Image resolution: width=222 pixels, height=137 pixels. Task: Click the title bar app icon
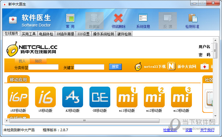pos(5,4)
